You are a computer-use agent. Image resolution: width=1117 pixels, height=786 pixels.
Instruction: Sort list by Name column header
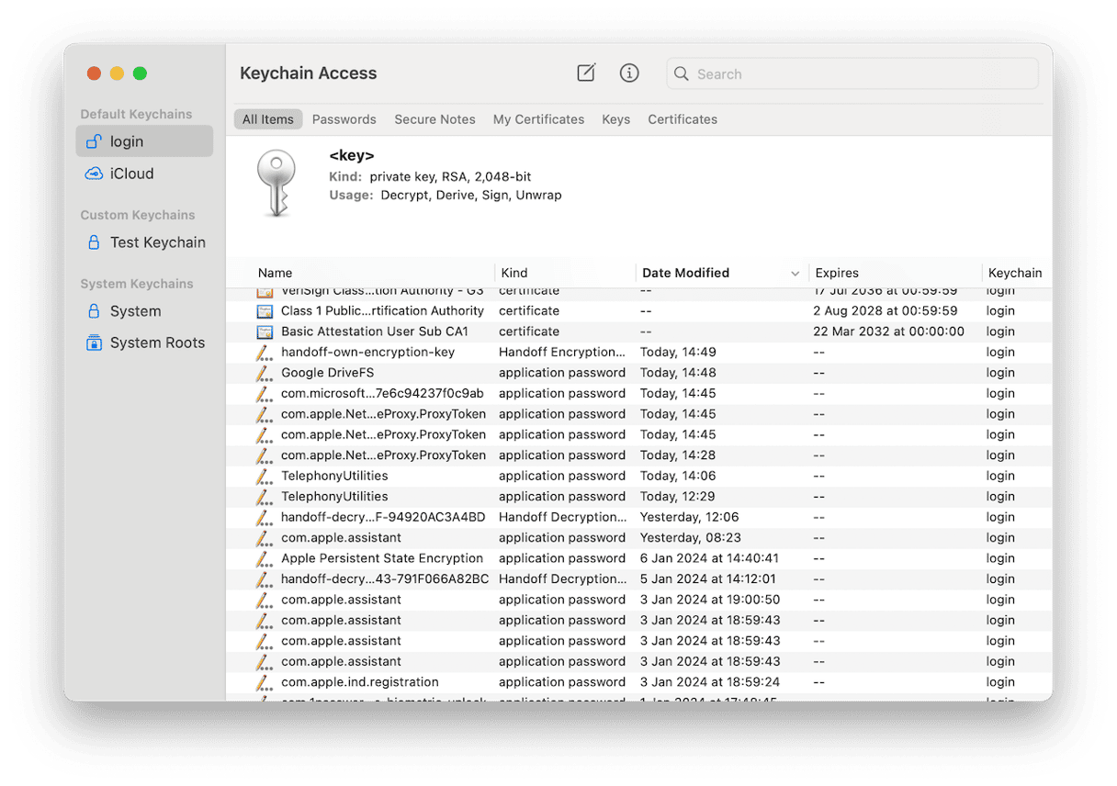point(275,273)
